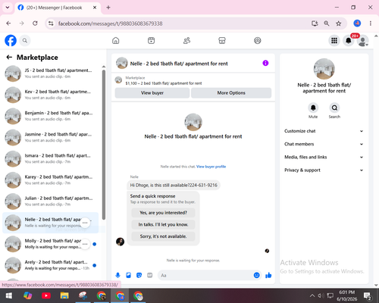This screenshot has height=303, width=379.
Task: Open Ismara conversation in chat list
Action: coord(51,158)
